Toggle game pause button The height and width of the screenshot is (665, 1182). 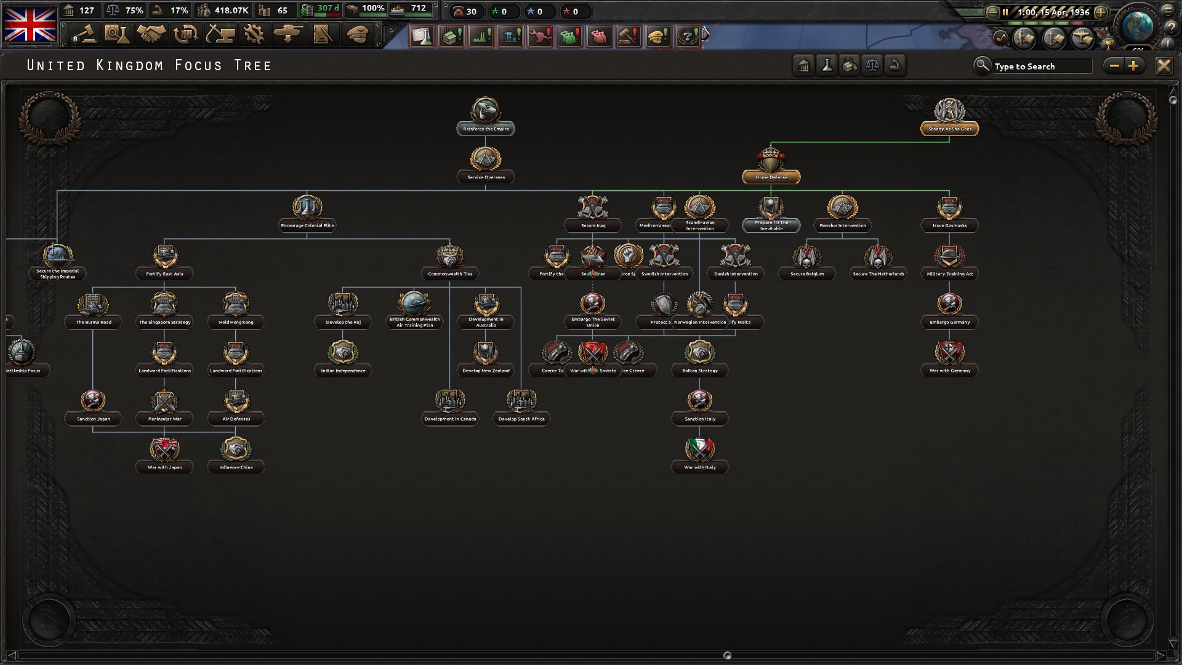tap(1005, 12)
